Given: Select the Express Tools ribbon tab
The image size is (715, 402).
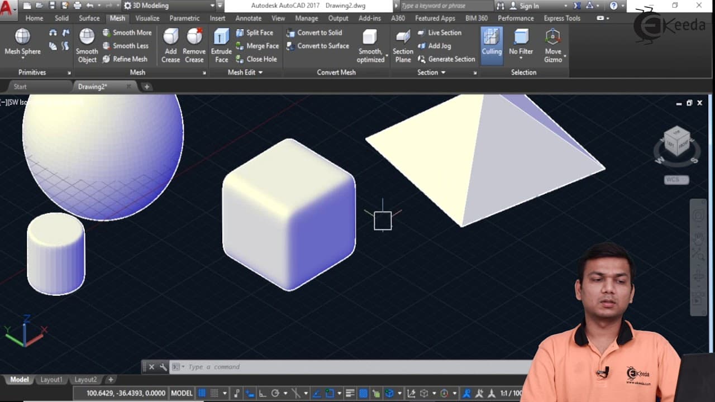Looking at the screenshot, I should 562,18.
